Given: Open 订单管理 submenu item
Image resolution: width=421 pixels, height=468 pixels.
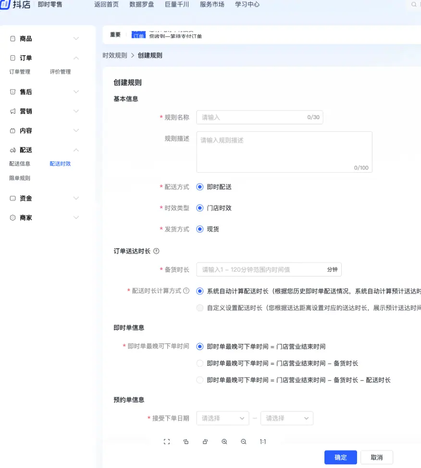Looking at the screenshot, I should [x=20, y=72].
